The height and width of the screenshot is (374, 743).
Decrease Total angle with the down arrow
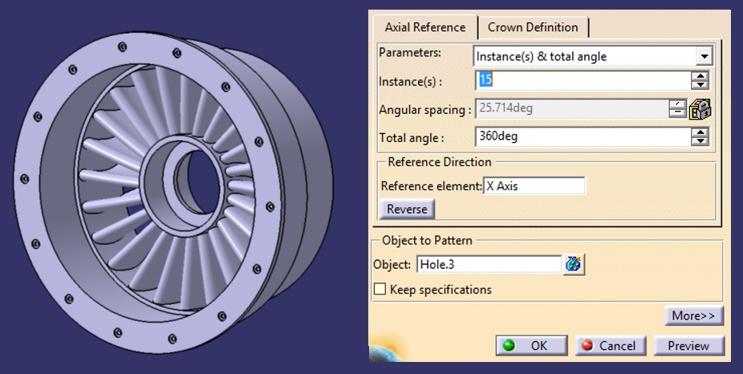coord(700,141)
